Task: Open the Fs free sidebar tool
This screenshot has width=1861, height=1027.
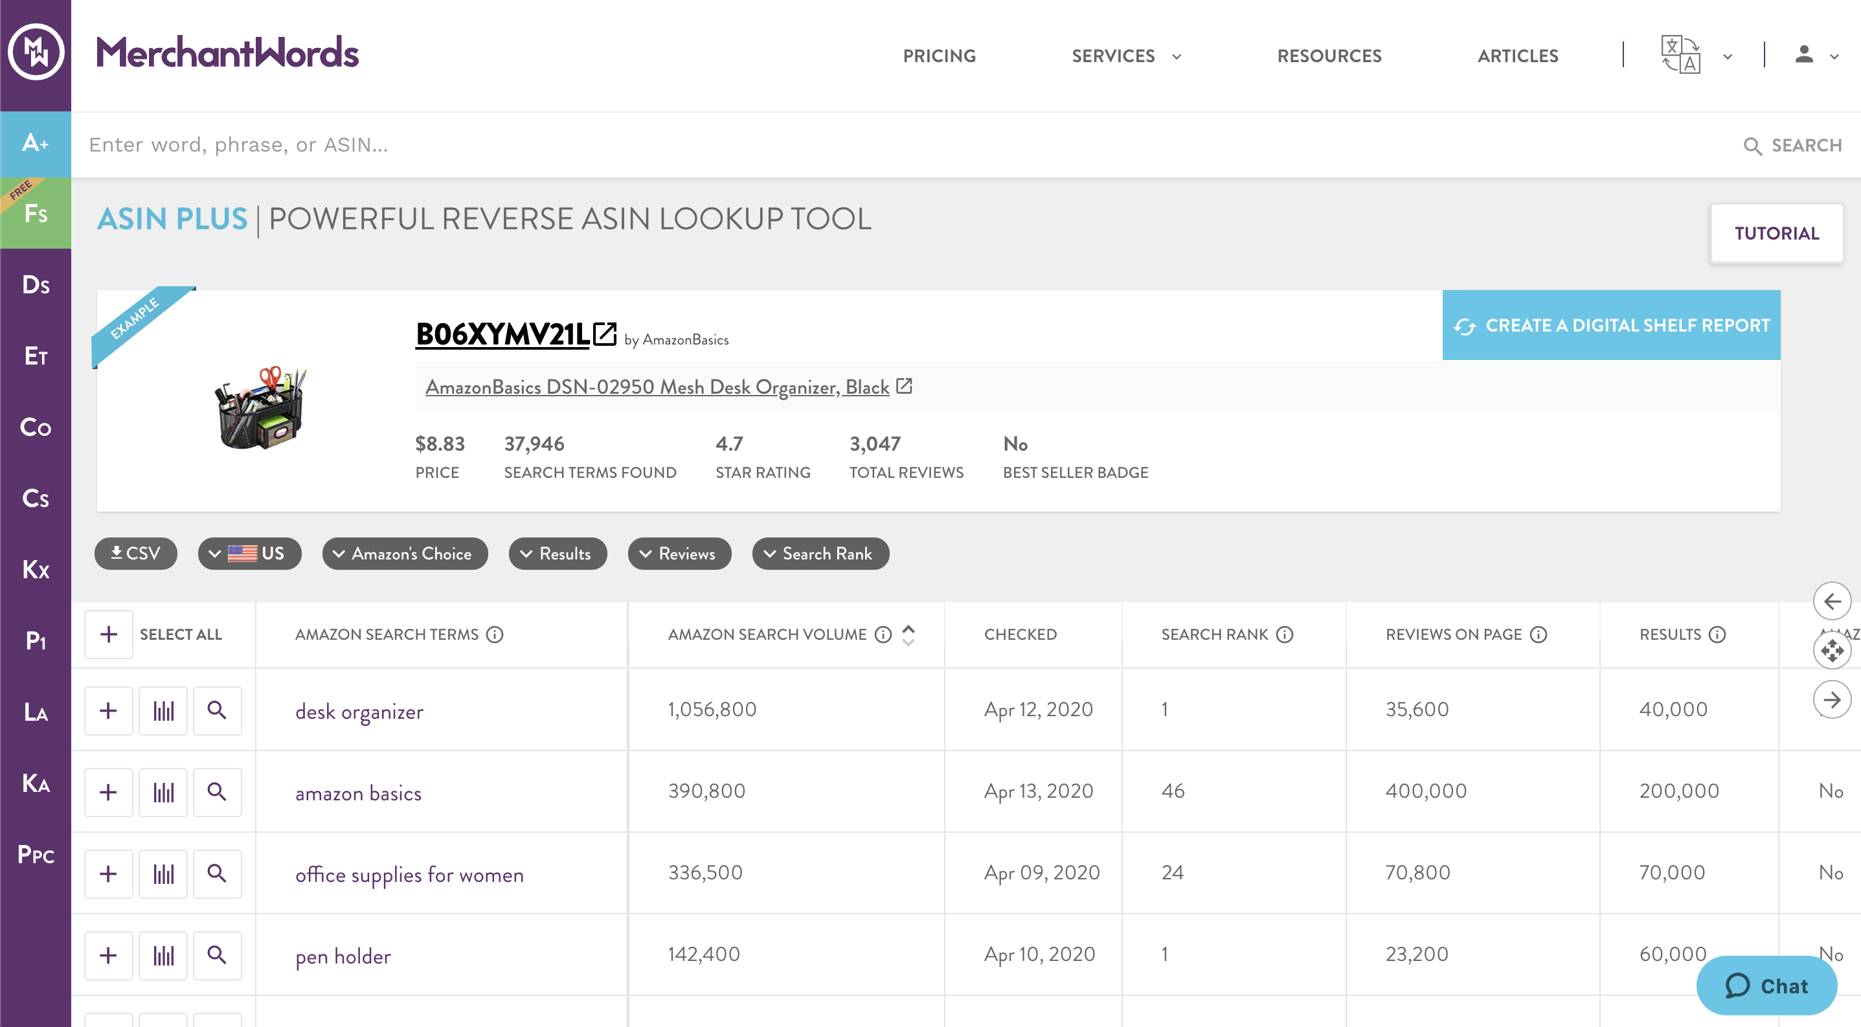Action: pyautogui.click(x=36, y=213)
